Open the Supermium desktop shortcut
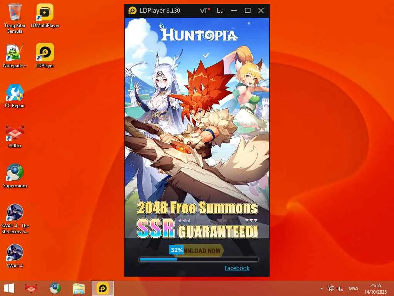The height and width of the screenshot is (296, 394). (15, 176)
